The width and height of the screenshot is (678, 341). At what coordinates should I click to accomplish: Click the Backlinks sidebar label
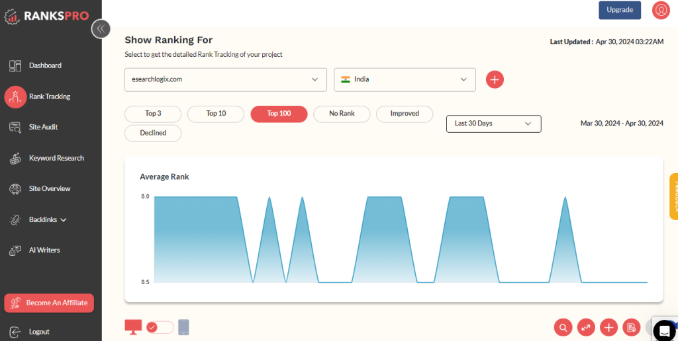43,219
